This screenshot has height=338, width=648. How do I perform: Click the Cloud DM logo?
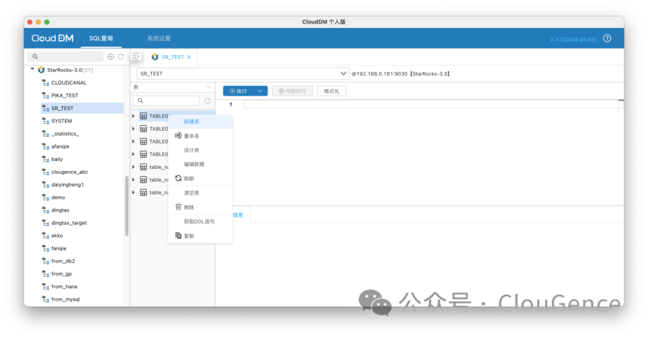52,38
